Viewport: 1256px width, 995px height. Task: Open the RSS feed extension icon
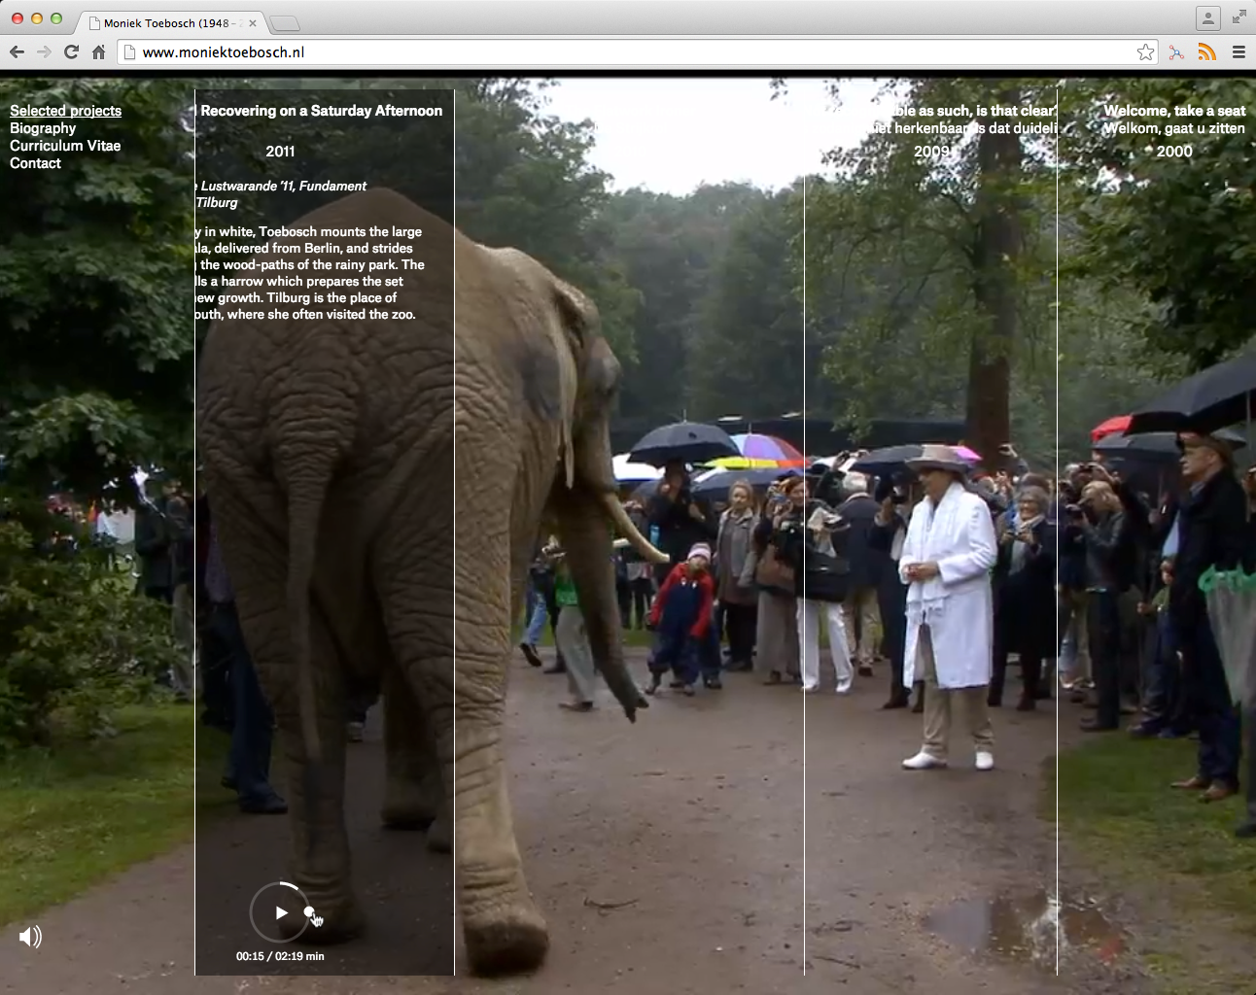tap(1206, 52)
